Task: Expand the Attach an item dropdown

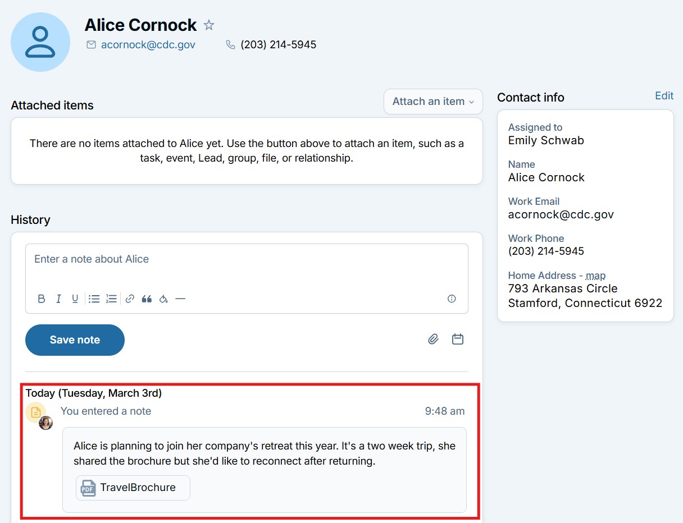Action: 432,102
